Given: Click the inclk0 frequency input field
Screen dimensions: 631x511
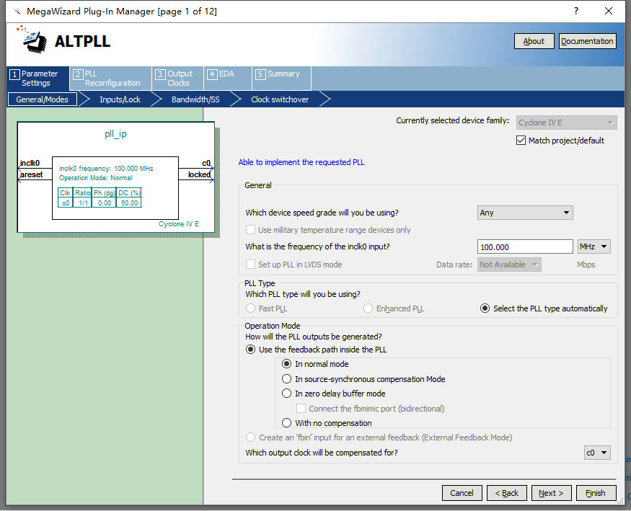Looking at the screenshot, I should [525, 247].
